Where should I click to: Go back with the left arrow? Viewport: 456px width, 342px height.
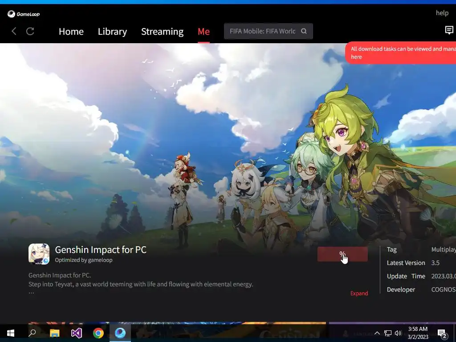click(x=14, y=31)
